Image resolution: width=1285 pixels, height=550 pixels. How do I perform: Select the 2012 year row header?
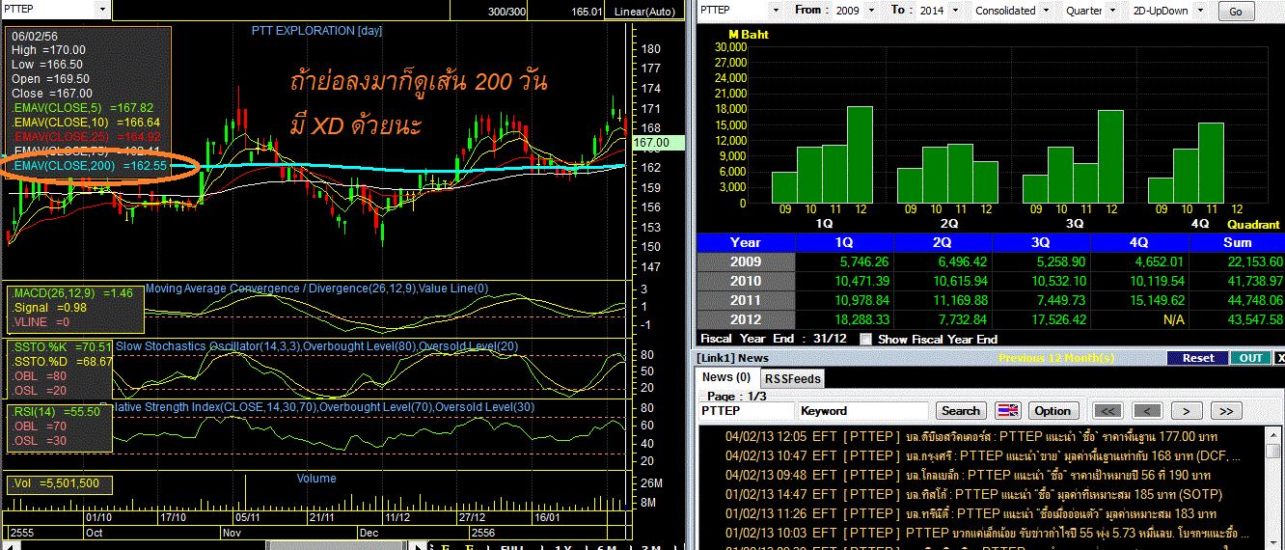746,319
